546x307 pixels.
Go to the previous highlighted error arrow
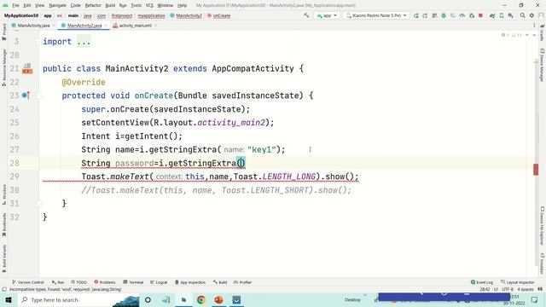(x=527, y=35)
